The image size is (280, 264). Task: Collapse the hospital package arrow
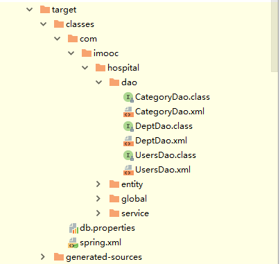pos(85,68)
